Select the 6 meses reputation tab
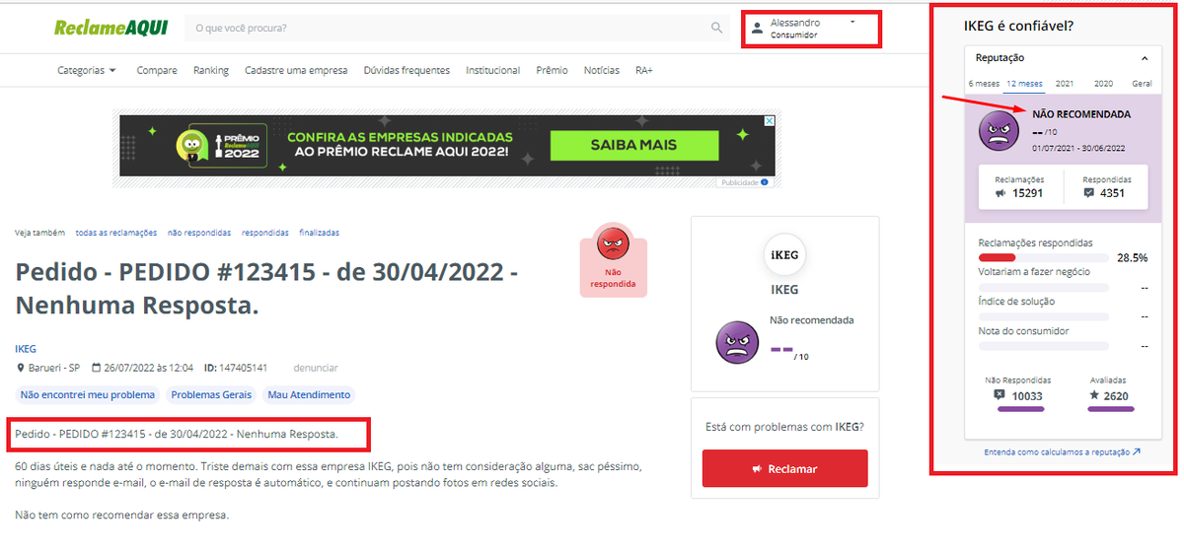The width and height of the screenshot is (1184, 552). 984,84
